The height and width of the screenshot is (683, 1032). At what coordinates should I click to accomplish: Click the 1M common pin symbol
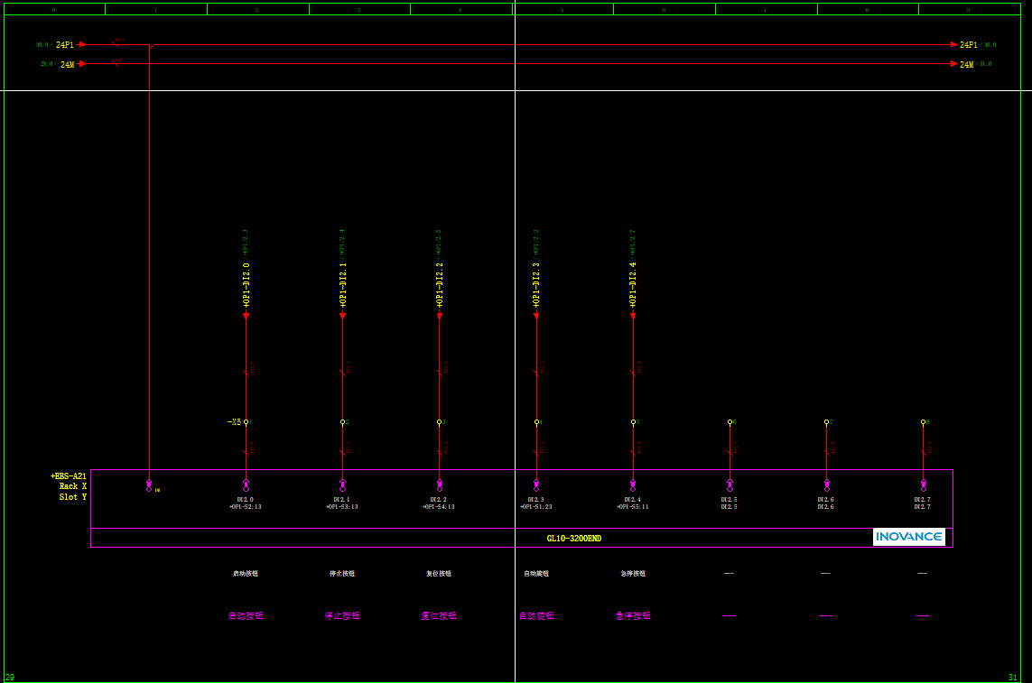tap(149, 485)
